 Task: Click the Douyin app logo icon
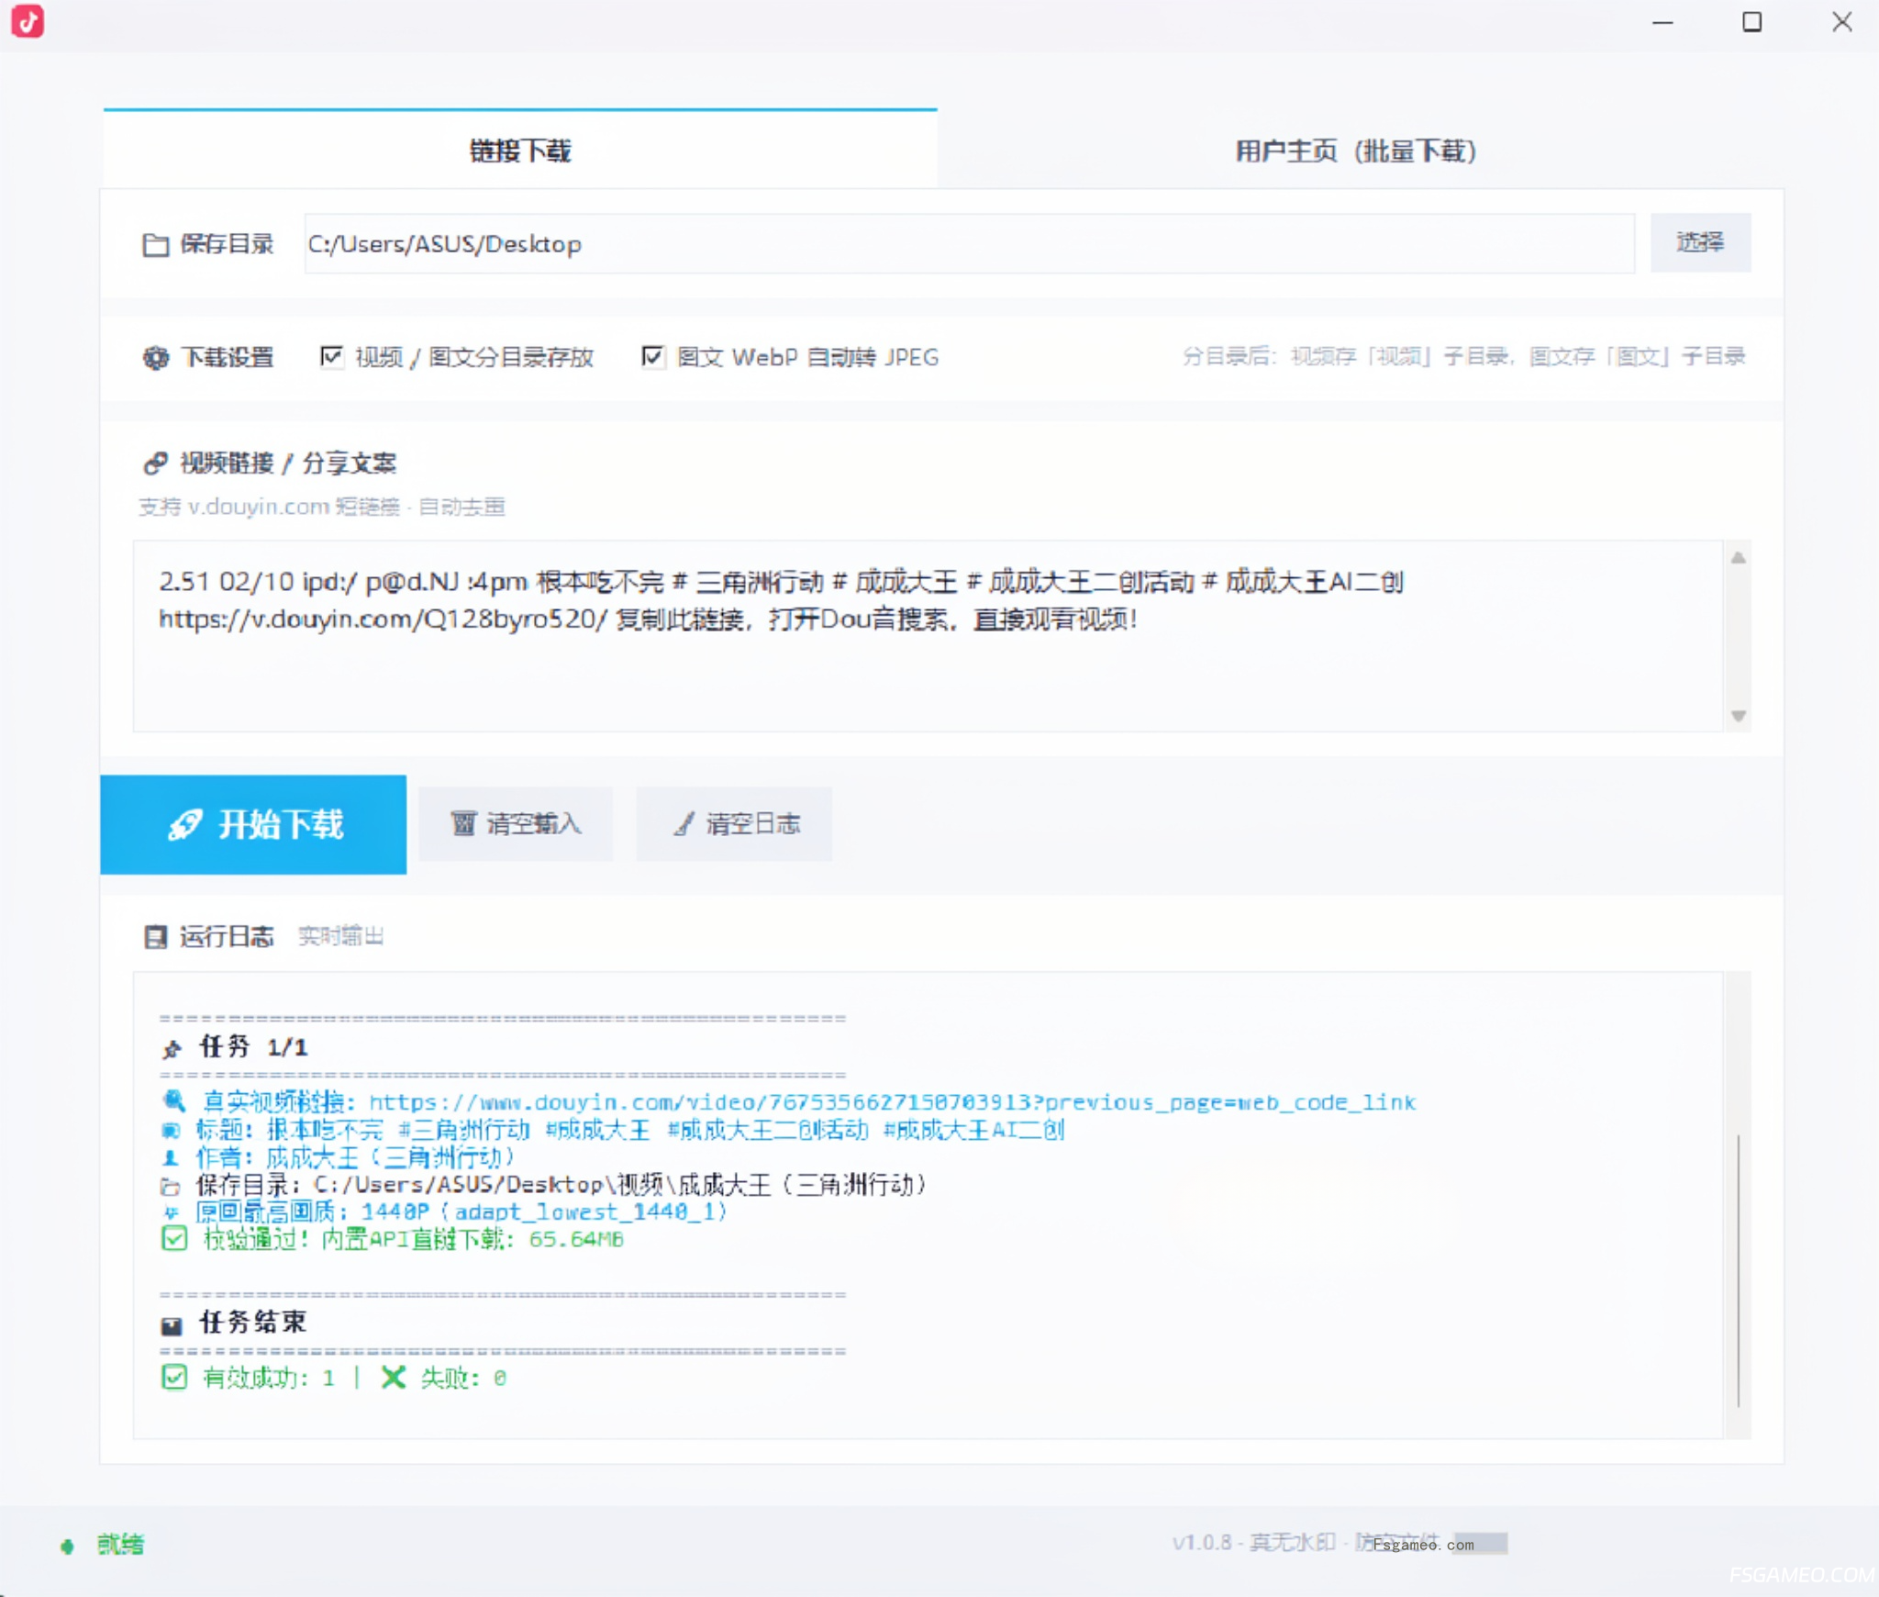[x=28, y=22]
